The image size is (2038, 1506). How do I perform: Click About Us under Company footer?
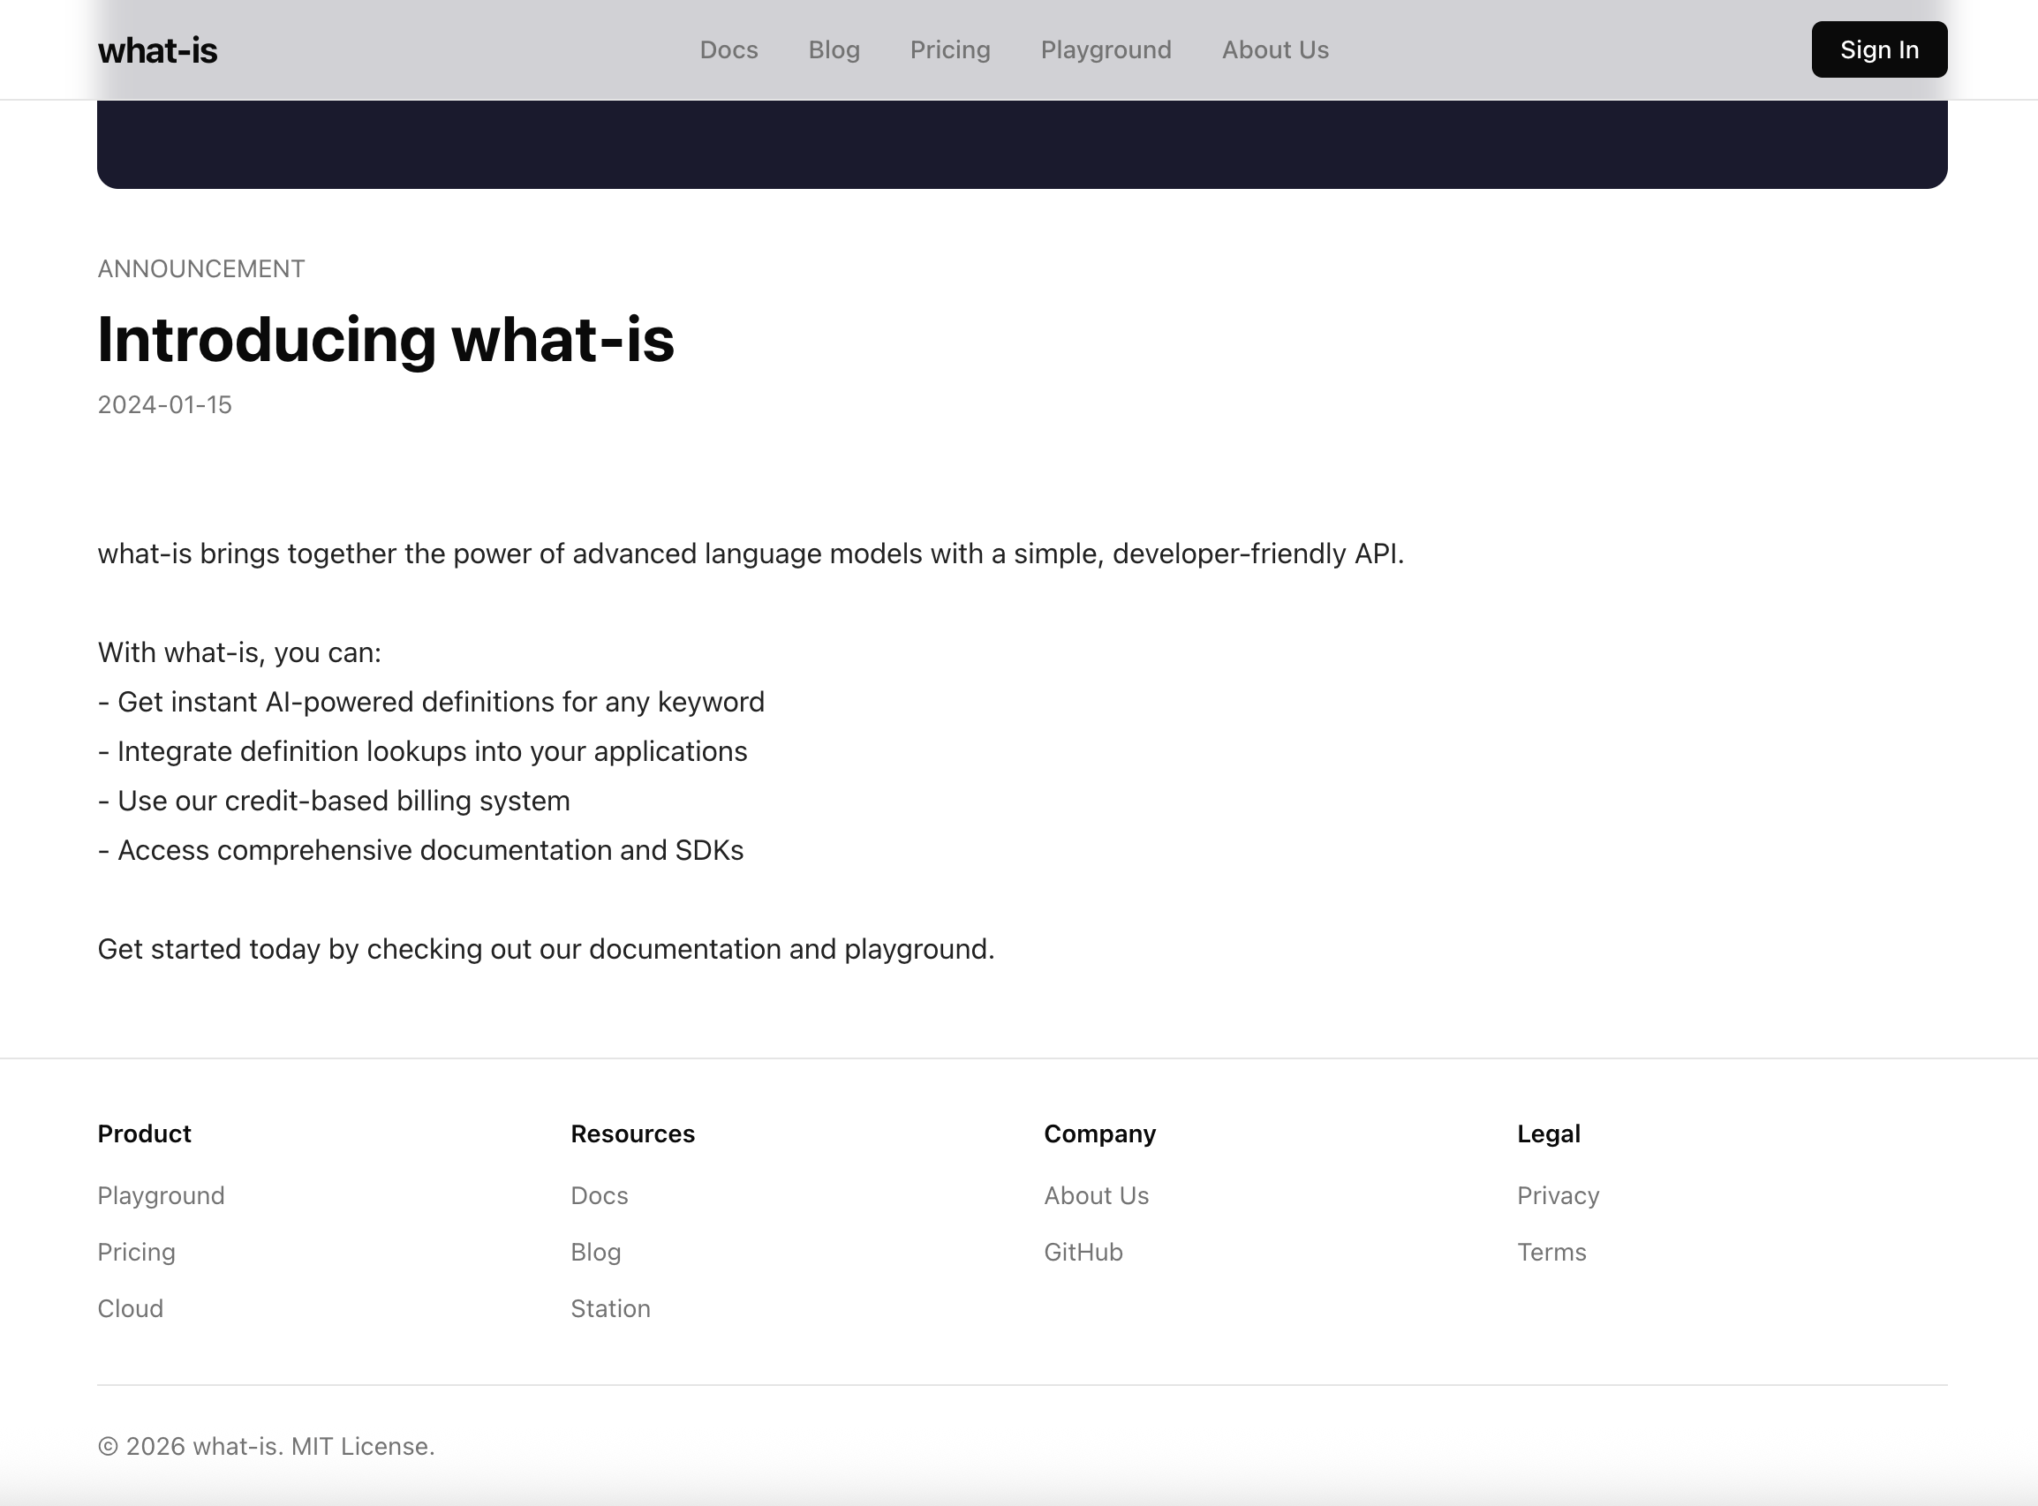click(1096, 1195)
